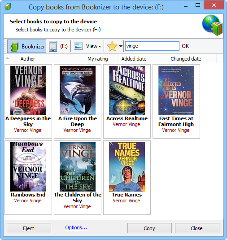Click OK next to the search box
The width and height of the screenshot is (227, 240).
click(185, 46)
